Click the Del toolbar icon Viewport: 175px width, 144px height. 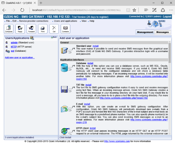click(54, 29)
